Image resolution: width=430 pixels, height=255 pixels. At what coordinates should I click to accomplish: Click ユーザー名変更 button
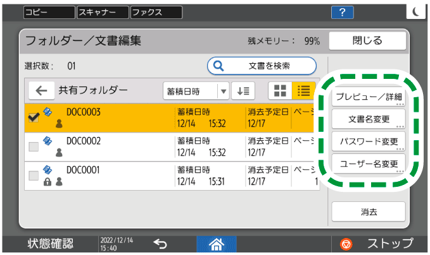[369, 163]
